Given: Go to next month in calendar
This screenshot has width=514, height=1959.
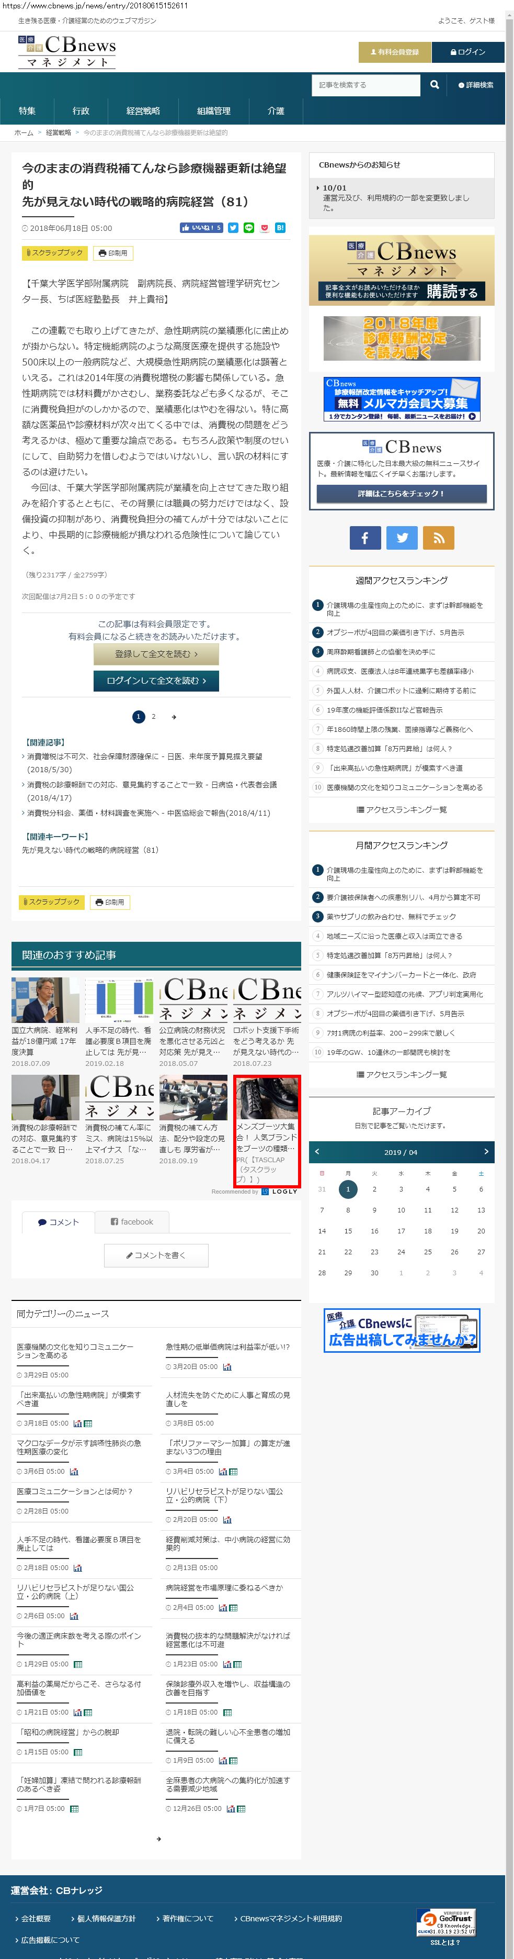Looking at the screenshot, I should (x=486, y=1151).
